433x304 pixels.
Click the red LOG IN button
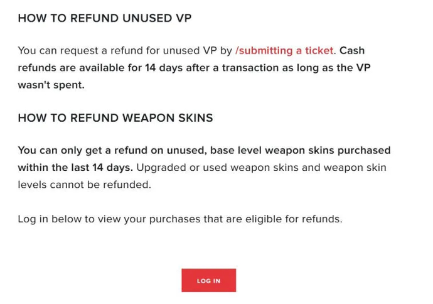208,280
